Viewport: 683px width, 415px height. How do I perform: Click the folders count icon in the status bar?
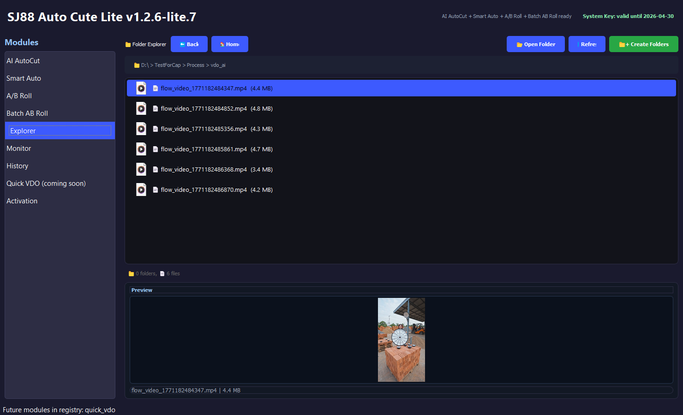pos(131,273)
